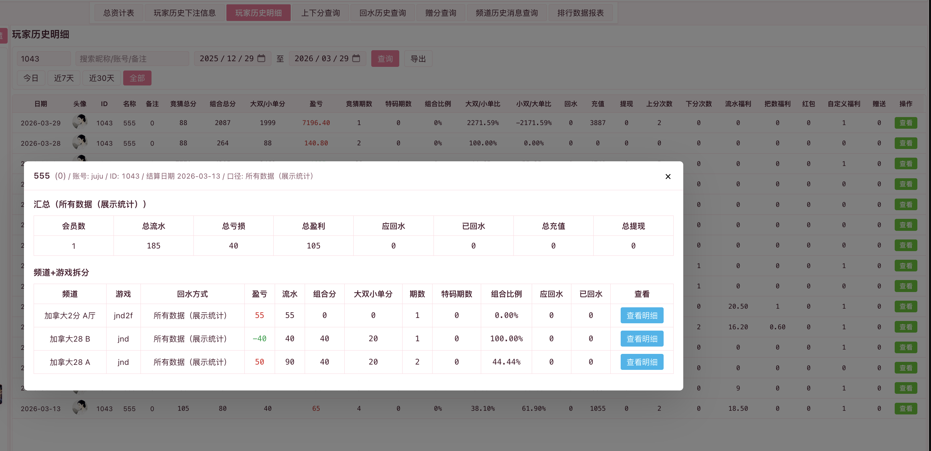931x451 pixels.
Task: Click 查看 for 2026-03-29 row
Action: [x=906, y=123]
